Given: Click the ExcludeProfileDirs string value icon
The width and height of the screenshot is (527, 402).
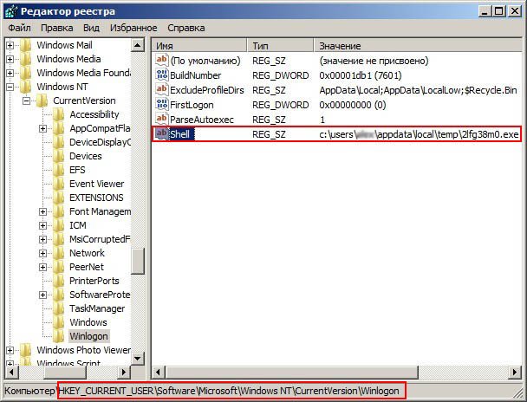Looking at the screenshot, I should [160, 89].
